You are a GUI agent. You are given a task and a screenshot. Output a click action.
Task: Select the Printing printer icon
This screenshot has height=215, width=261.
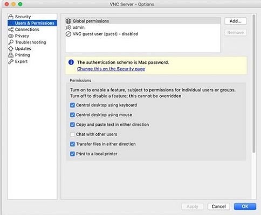point(11,55)
